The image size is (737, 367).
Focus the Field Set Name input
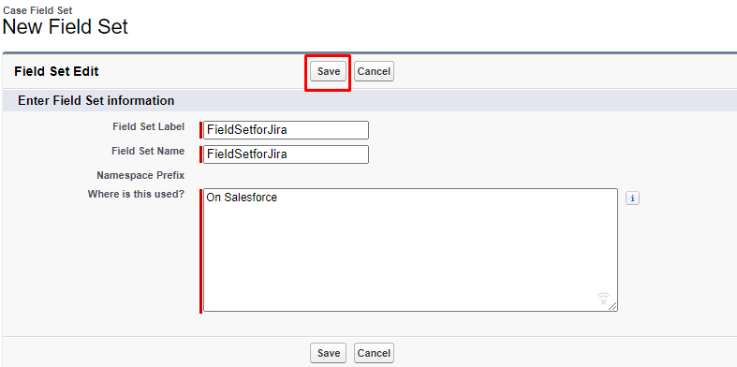coord(286,154)
